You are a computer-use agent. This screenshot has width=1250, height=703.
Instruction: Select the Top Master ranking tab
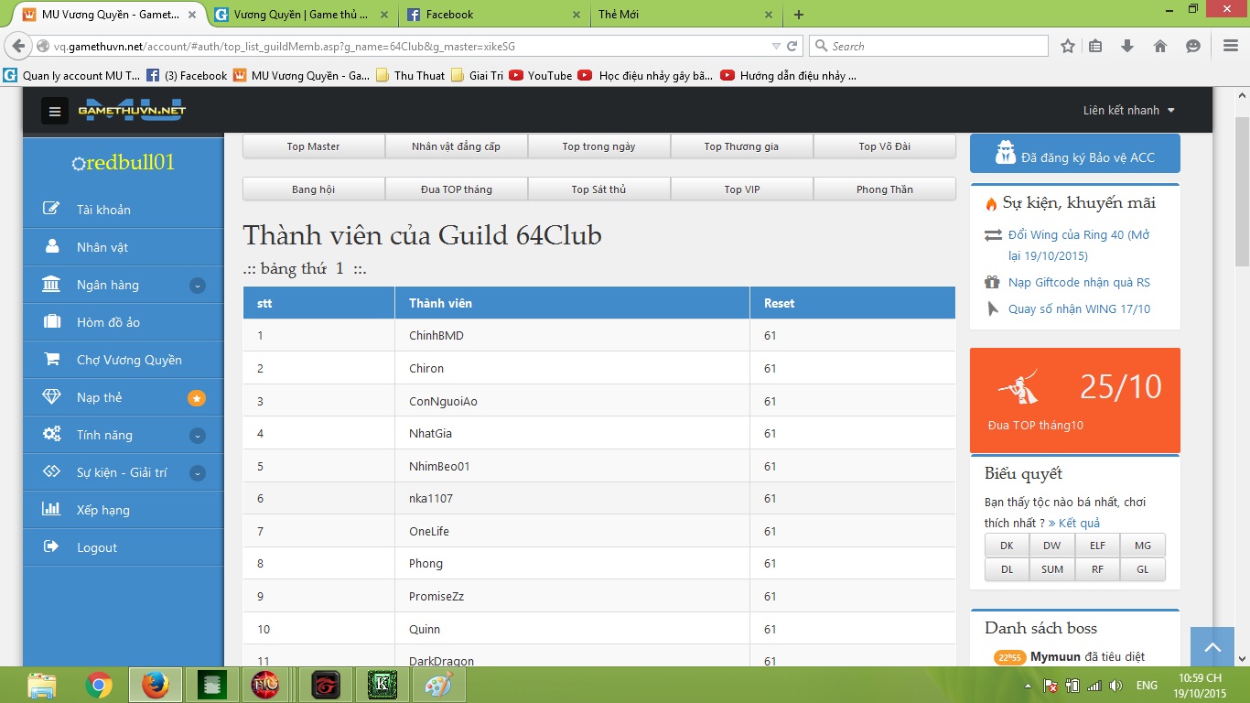pyautogui.click(x=313, y=146)
